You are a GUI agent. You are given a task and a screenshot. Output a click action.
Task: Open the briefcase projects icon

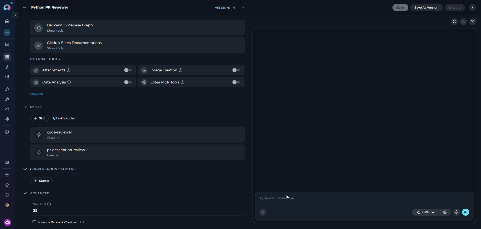(x=7, y=21)
